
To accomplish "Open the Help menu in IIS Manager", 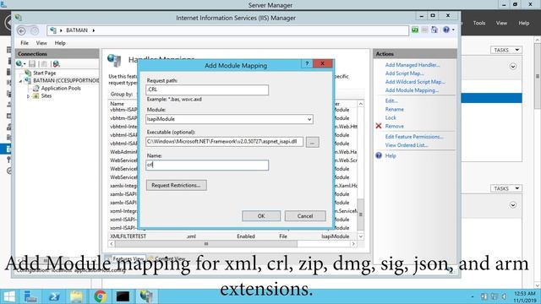I will point(60,43).
